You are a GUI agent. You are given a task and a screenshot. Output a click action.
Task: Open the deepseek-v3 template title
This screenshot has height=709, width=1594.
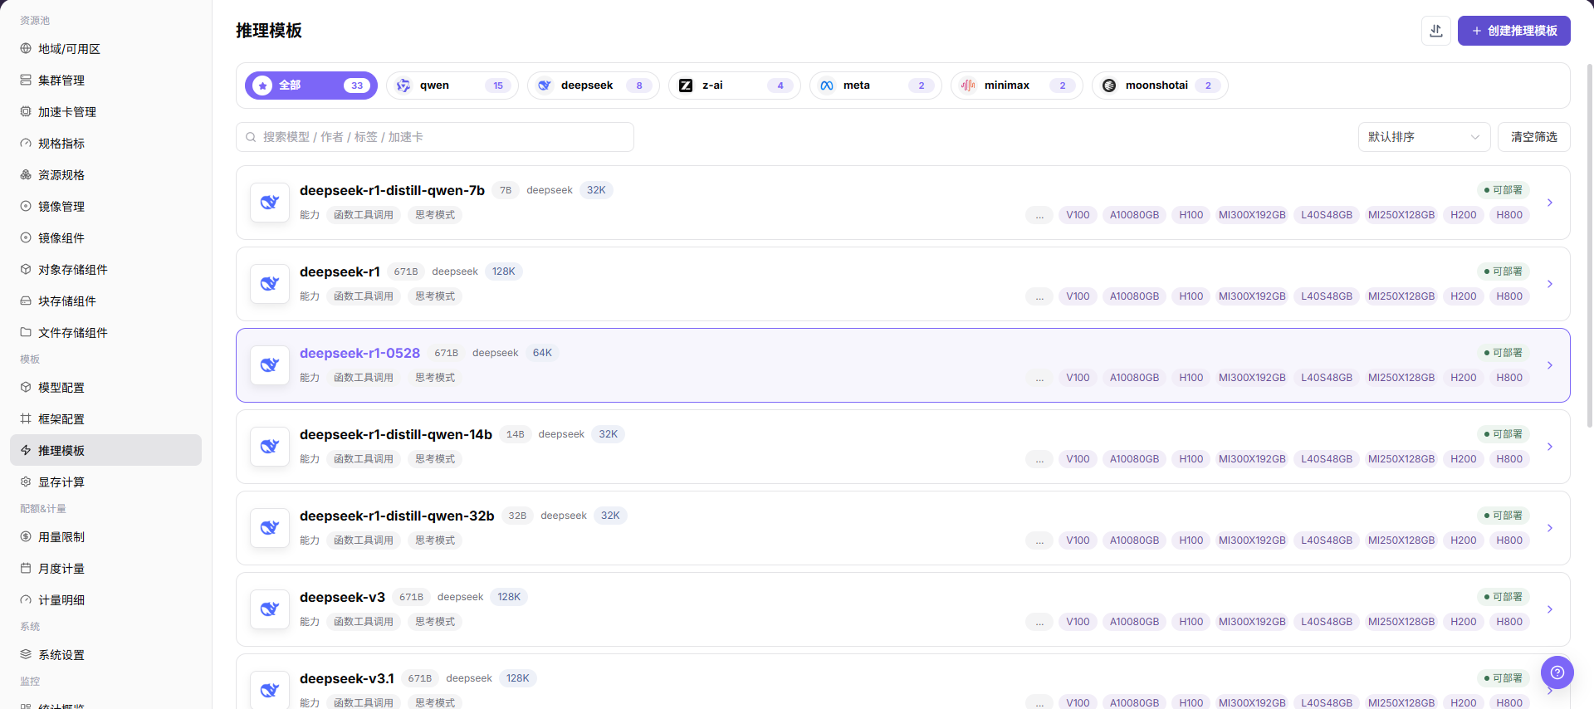coord(342,597)
